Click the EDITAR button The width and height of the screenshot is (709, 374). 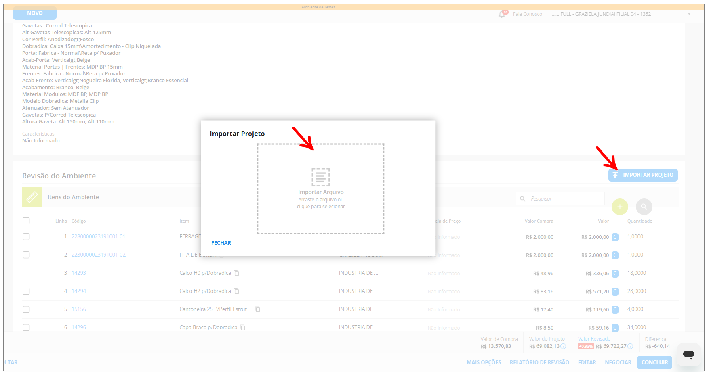click(587, 362)
